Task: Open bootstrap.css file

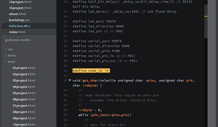Action: 19,20
